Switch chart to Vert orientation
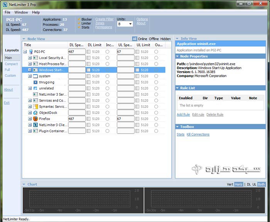270x222 pixels. click(x=230, y=185)
